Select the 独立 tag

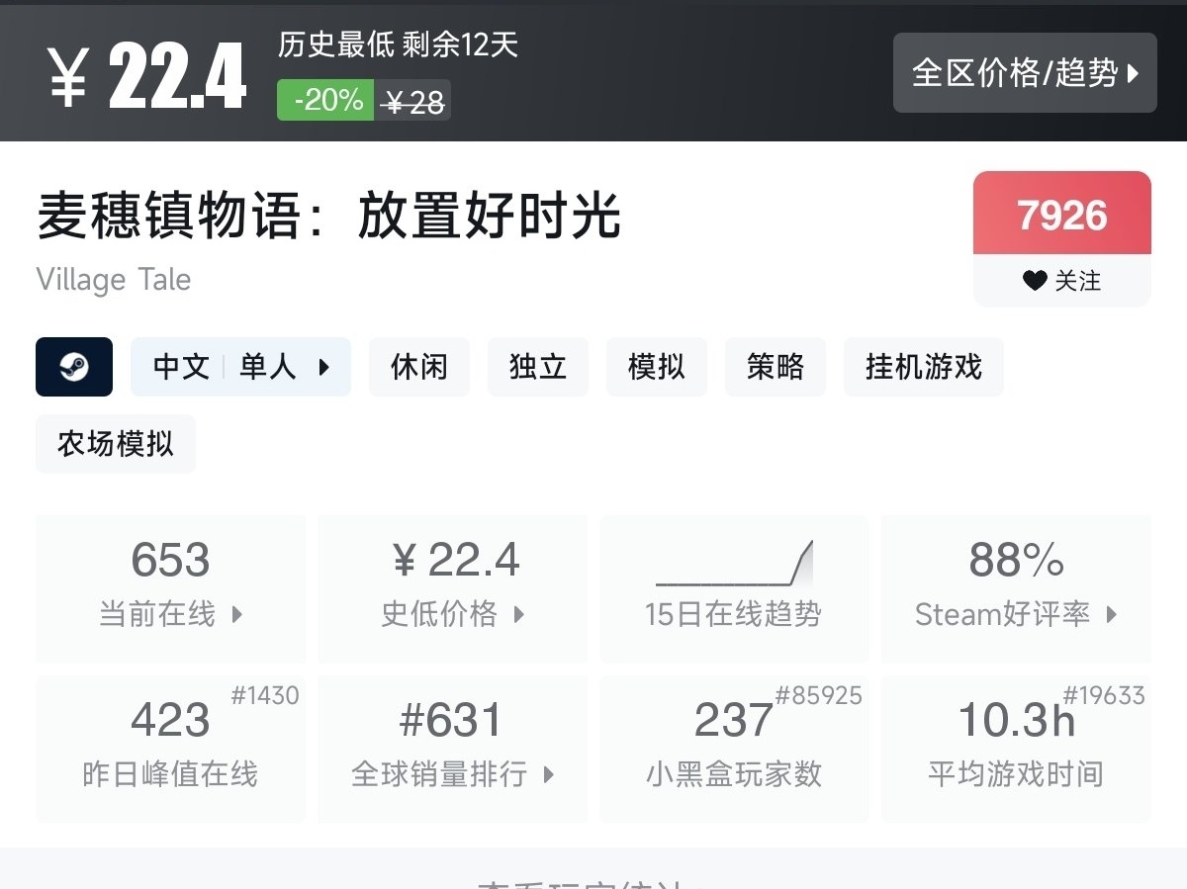coord(538,367)
